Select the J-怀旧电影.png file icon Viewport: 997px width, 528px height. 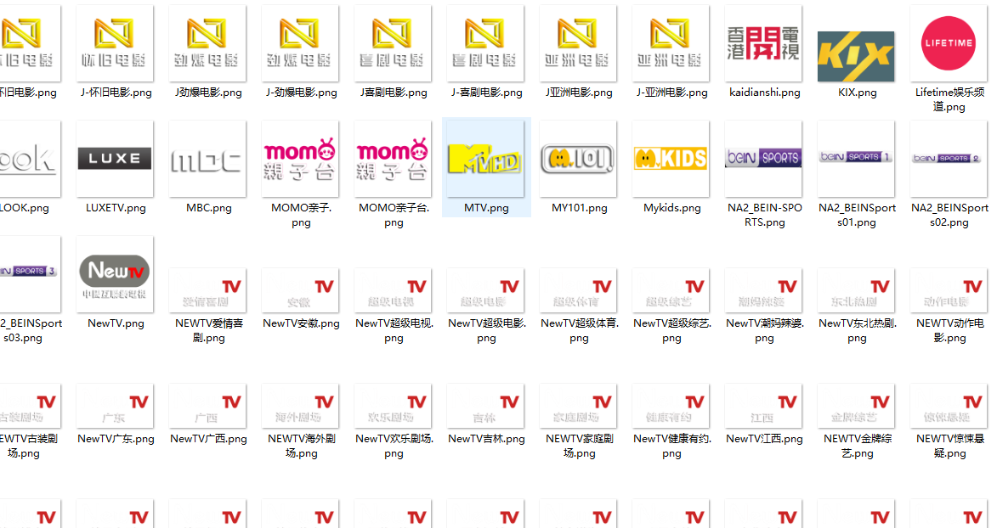coord(115,43)
